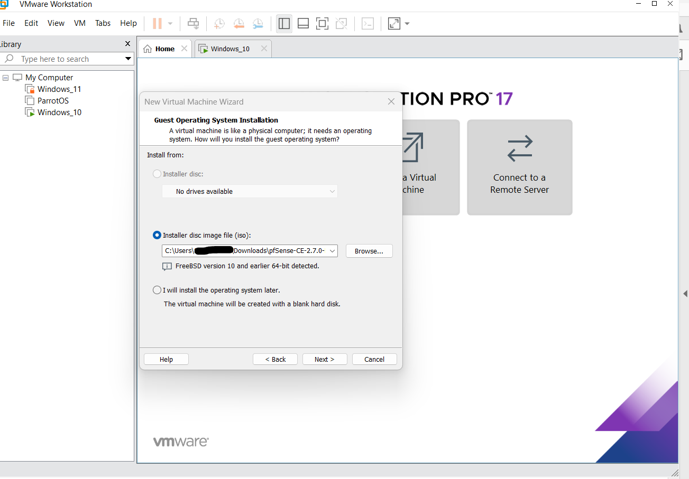Open the snapshot manager wrench icon
The image size is (689, 479).
coord(258,23)
